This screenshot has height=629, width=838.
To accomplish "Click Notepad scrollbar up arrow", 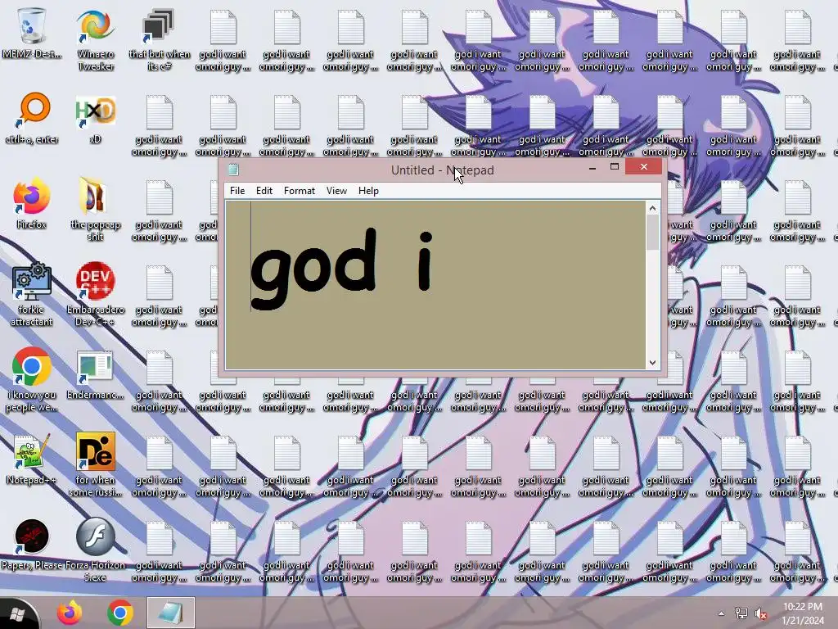I will (x=652, y=208).
